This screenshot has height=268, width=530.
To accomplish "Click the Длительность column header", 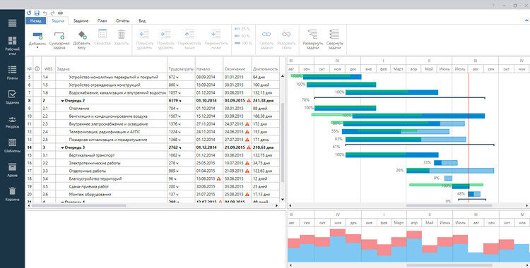I will click(265, 69).
